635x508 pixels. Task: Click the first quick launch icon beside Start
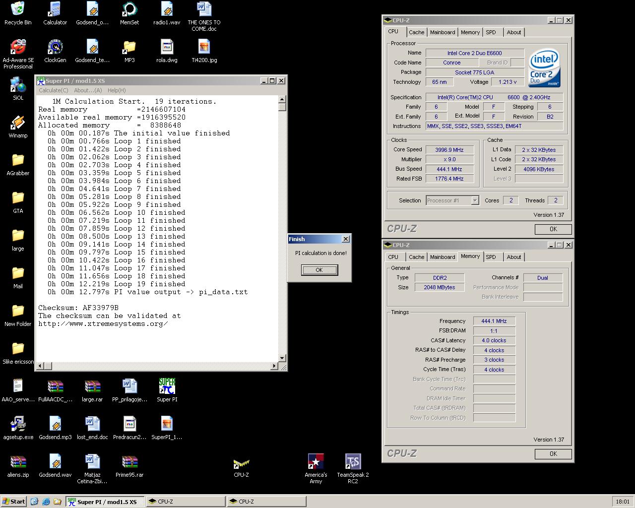coord(34,502)
